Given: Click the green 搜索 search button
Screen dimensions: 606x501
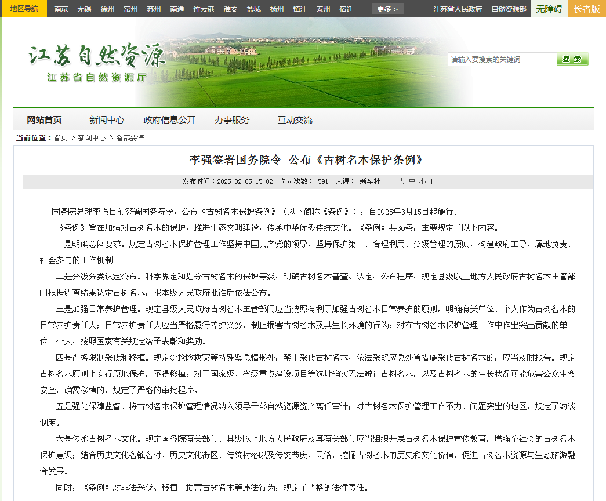Looking at the screenshot, I should tap(572, 59).
